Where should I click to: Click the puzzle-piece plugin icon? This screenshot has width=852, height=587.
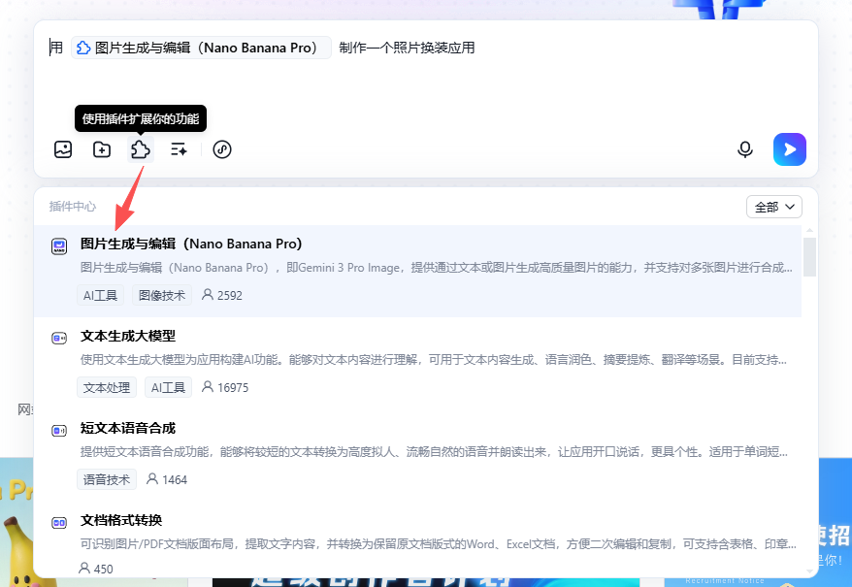(x=141, y=149)
